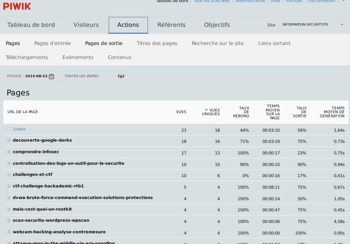Viewport: 350px width, 244px height.
Task: Click the visitor segment people icon
Action: (x=121, y=76)
